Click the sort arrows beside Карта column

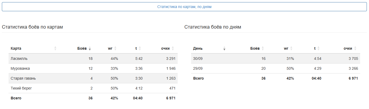55,48
